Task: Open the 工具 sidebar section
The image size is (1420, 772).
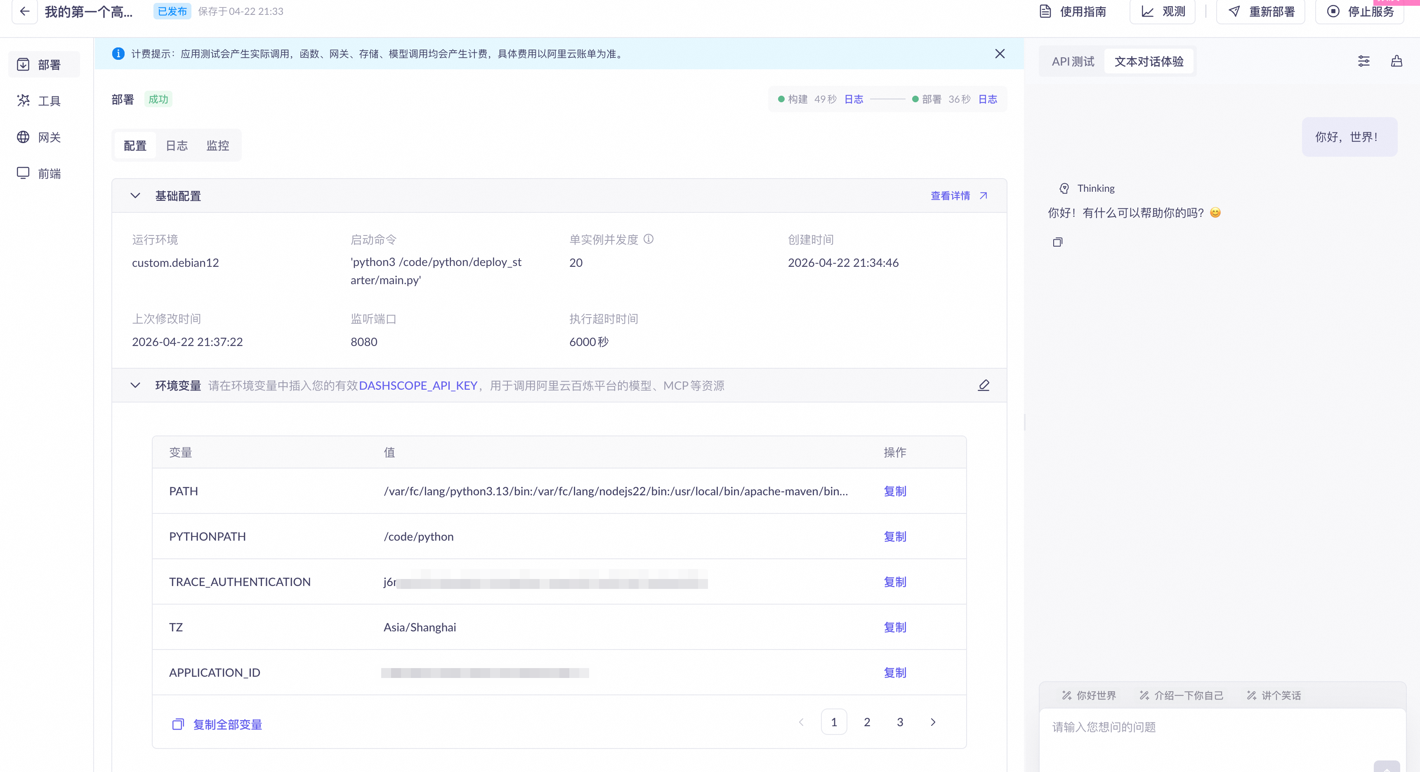Action: (44, 101)
